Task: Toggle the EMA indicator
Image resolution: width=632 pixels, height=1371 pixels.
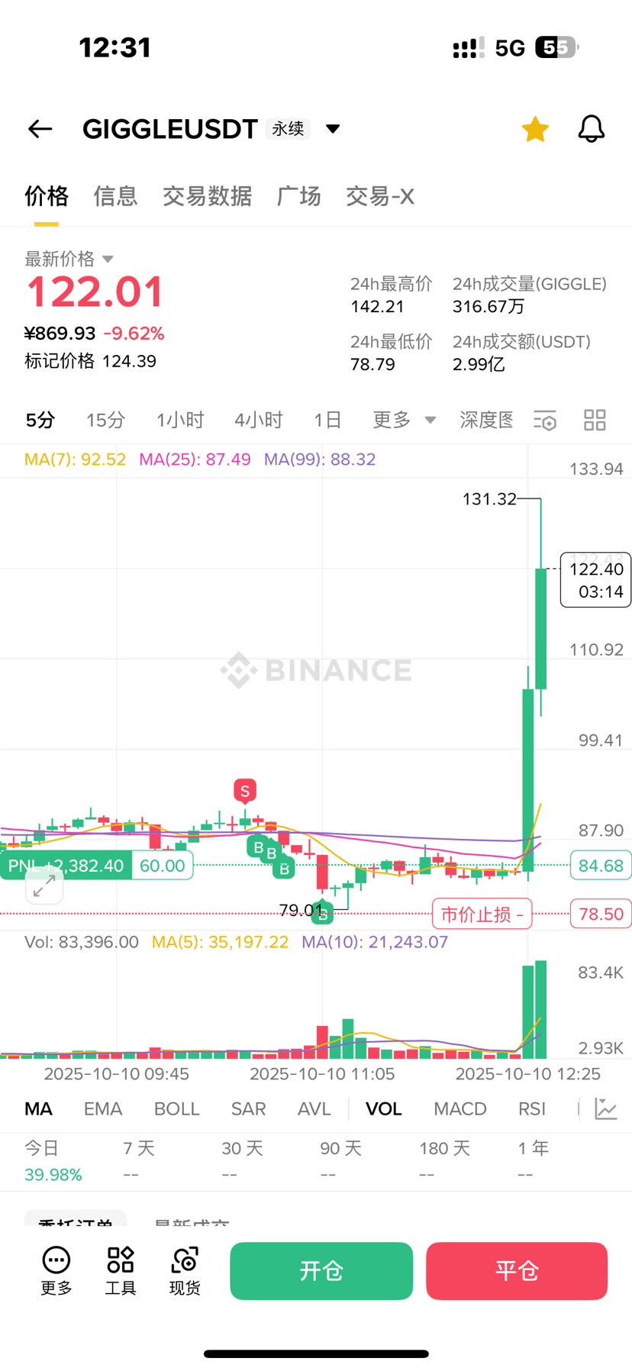Action: (x=103, y=1109)
